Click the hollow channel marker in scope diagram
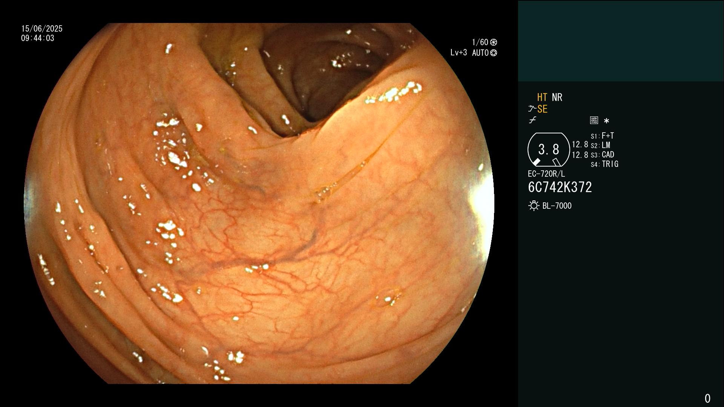This screenshot has width=724, height=407. (x=556, y=162)
